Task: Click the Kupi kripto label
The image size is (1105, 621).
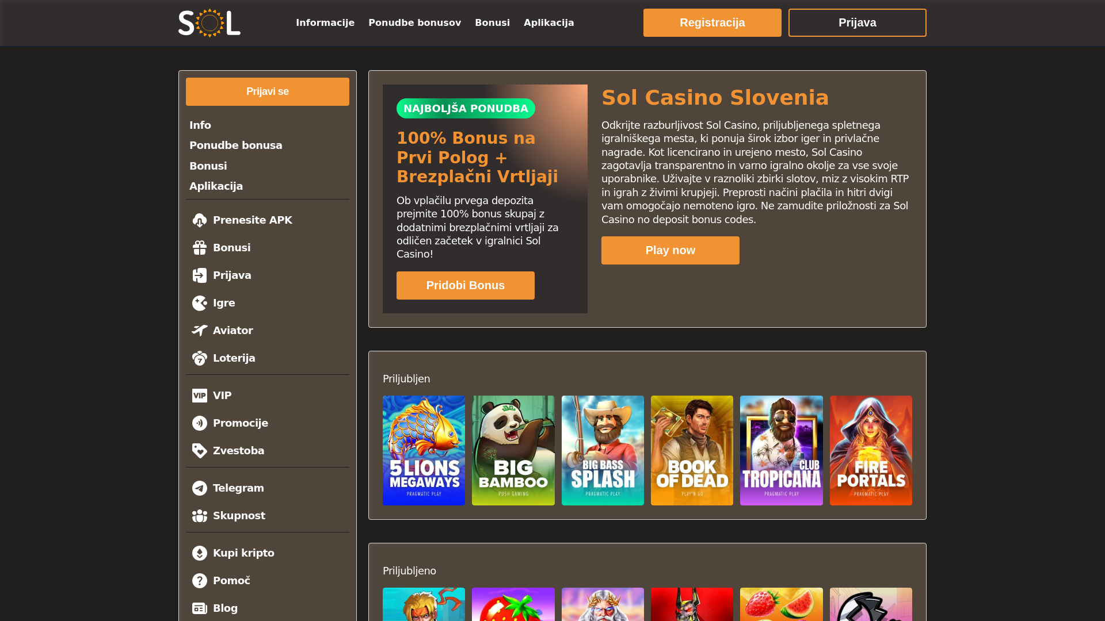Action: pos(244,553)
